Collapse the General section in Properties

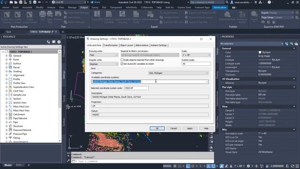click(294, 48)
